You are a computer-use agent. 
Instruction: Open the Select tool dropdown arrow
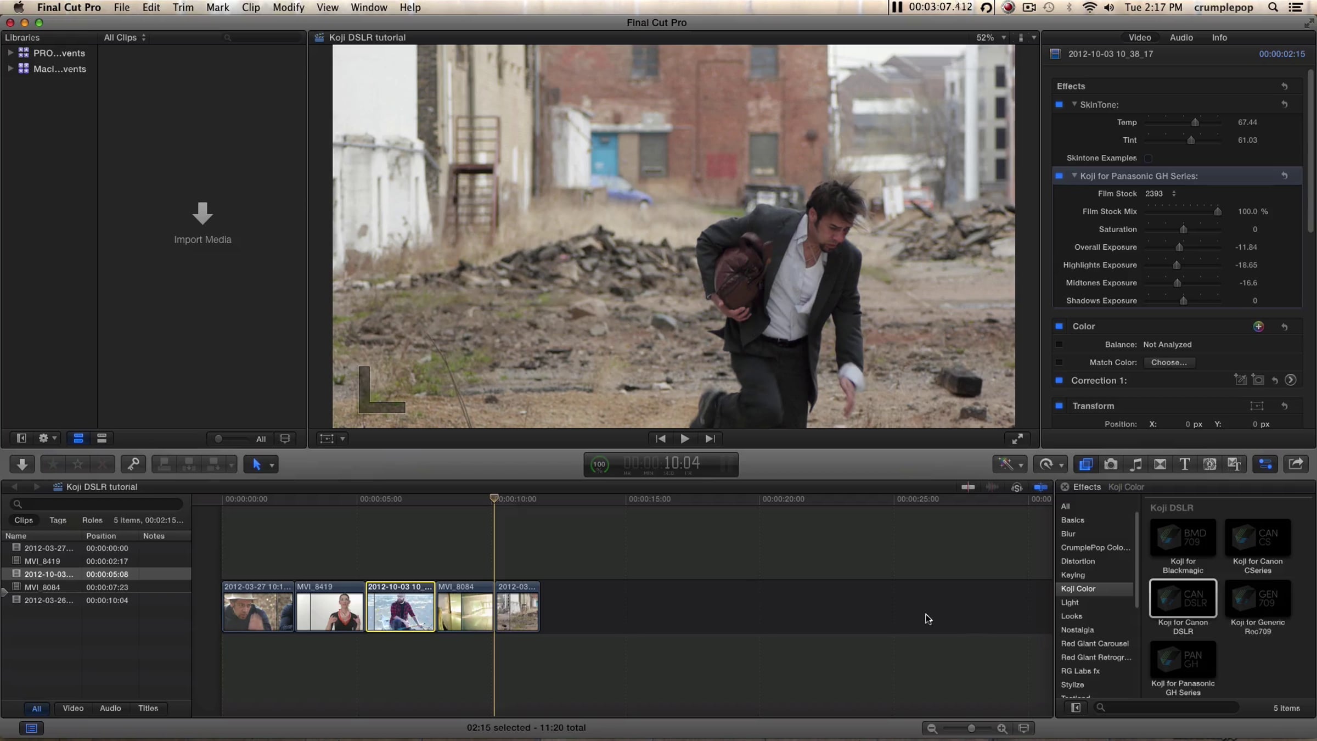pyautogui.click(x=272, y=465)
